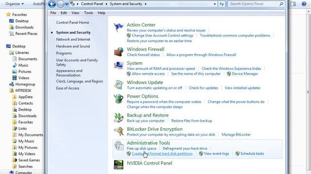Click the Explorer window vertical scrollbar

(x=309, y=92)
